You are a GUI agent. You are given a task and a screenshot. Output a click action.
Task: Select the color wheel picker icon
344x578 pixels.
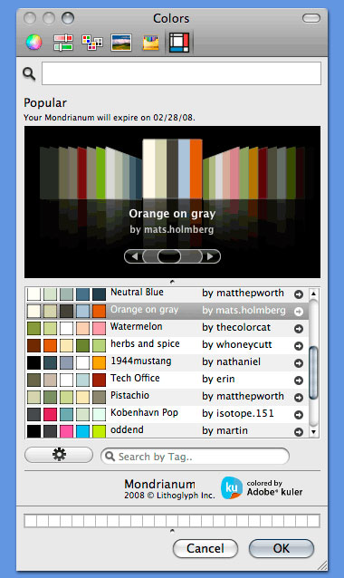33,42
